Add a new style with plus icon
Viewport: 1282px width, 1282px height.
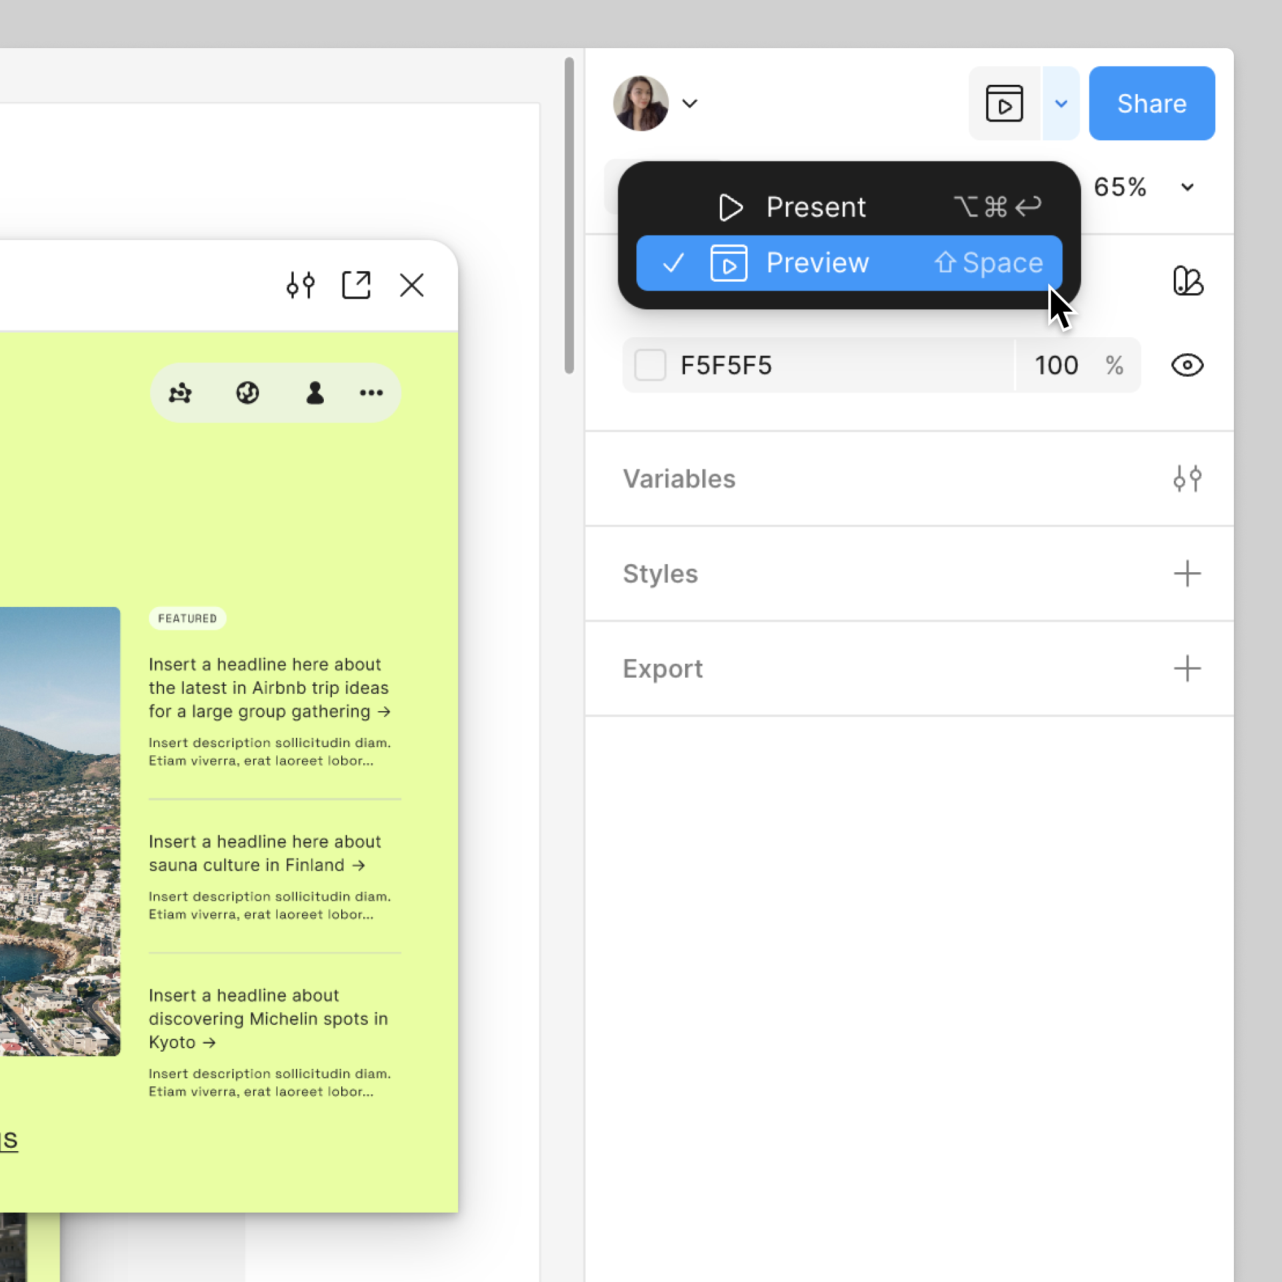coord(1187,574)
